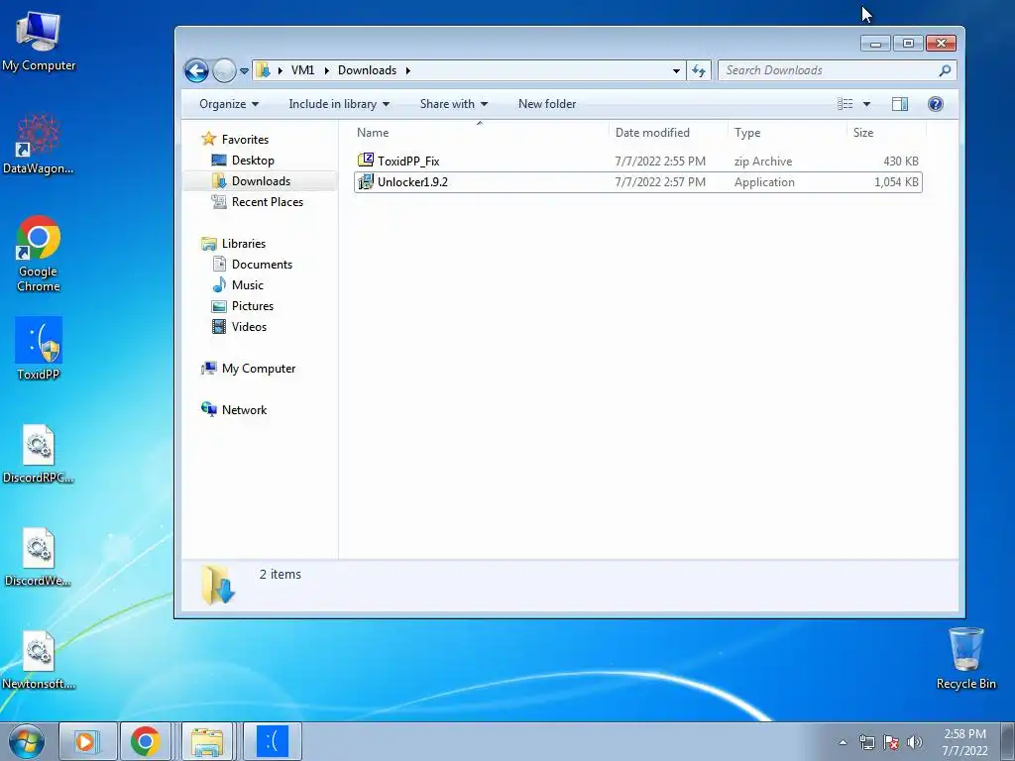Open Include in library menu

coord(339,104)
